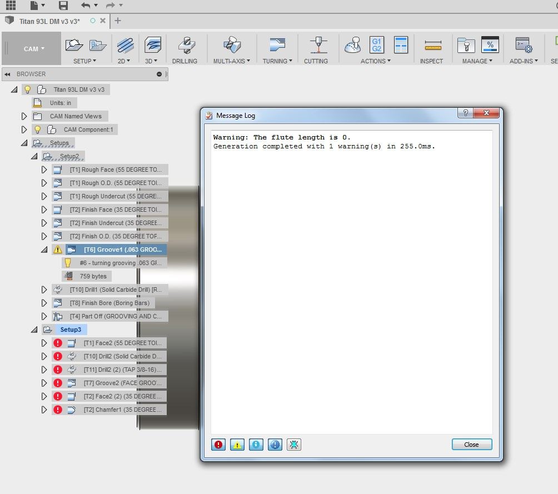Toggle the yellow warning filter in Message Log
This screenshot has width=558, height=494.
tap(237, 445)
